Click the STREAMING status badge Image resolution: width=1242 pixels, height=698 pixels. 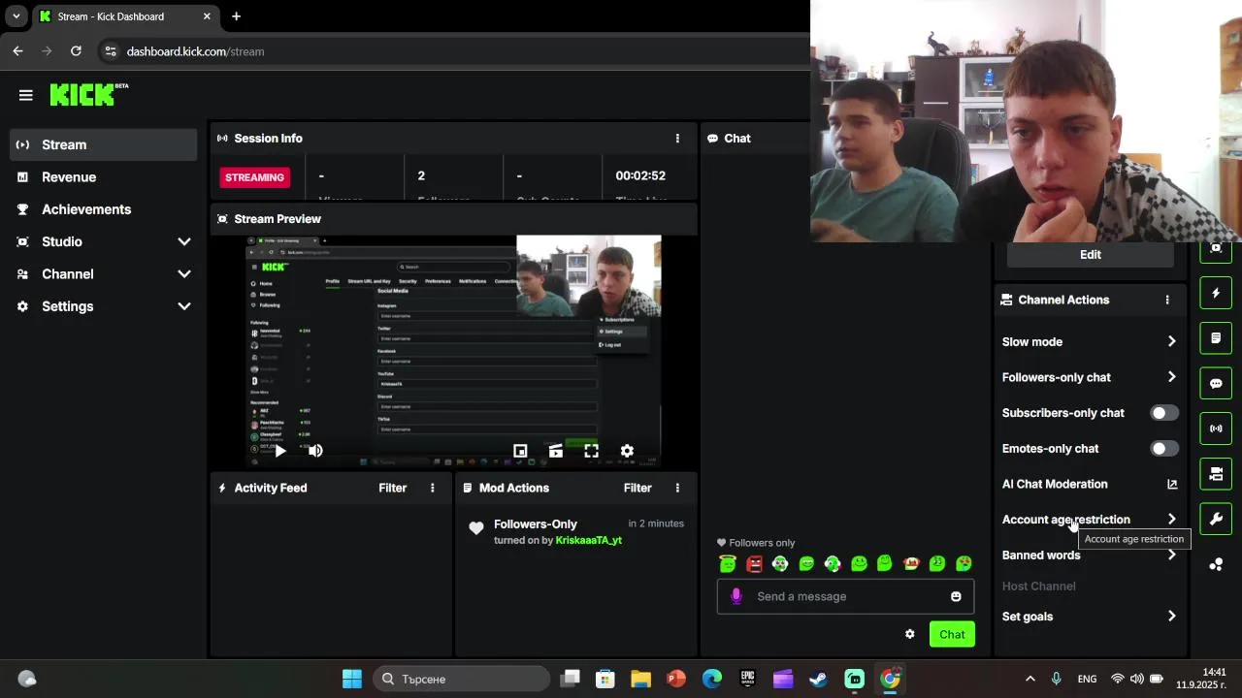point(255,177)
